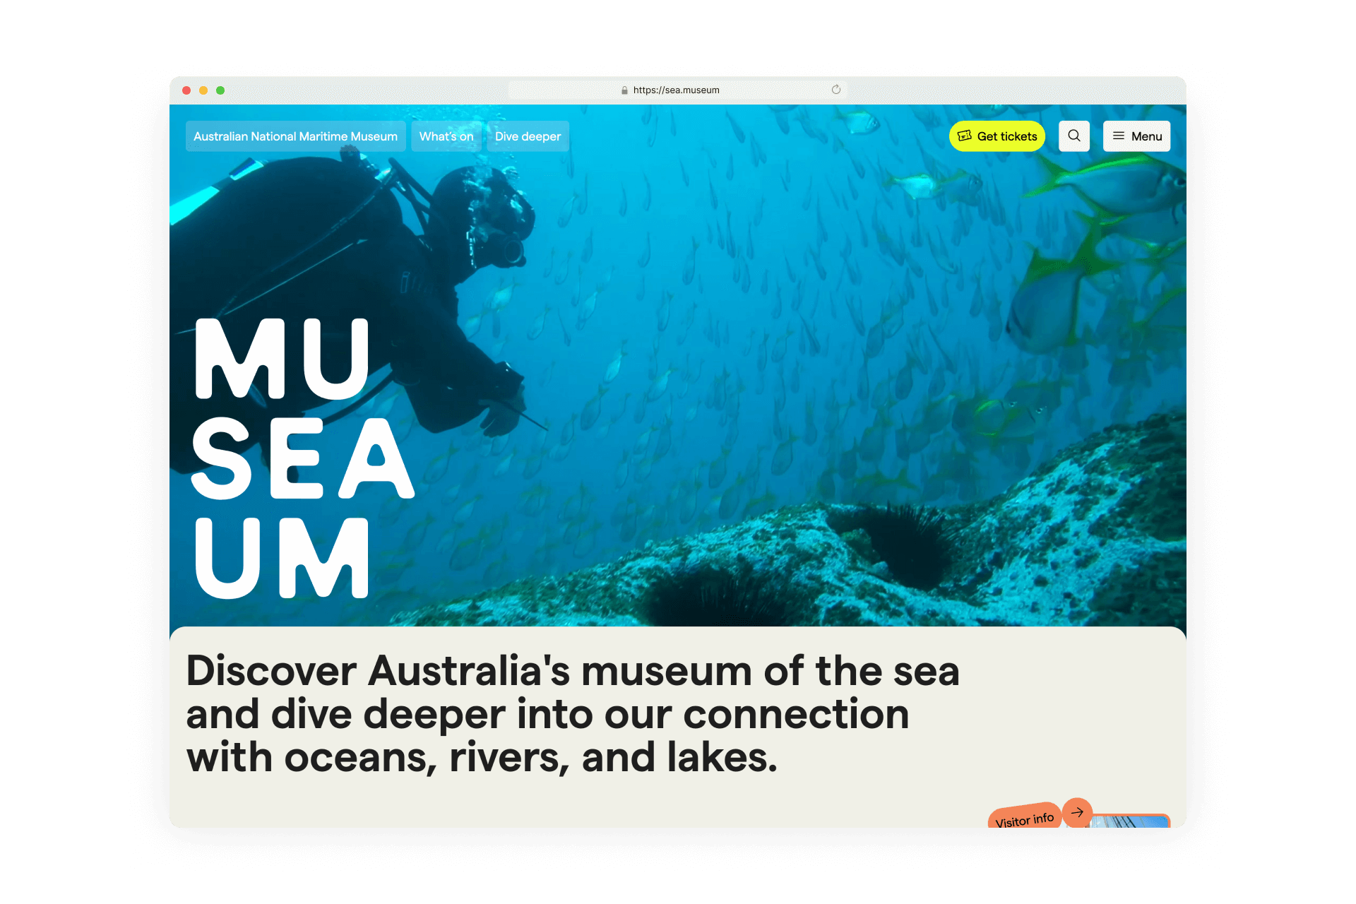The image size is (1356, 904).
Task: Click the Visitor info image thumbnail
Action: (1130, 821)
